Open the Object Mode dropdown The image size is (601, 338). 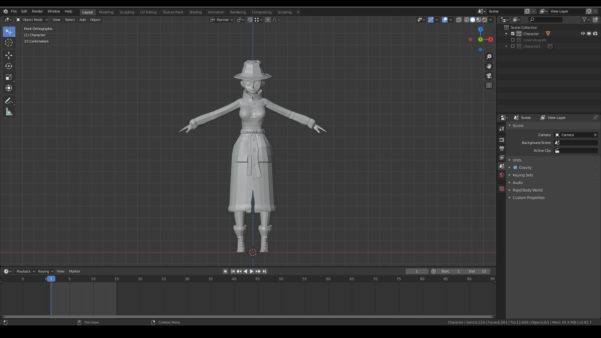(x=32, y=20)
